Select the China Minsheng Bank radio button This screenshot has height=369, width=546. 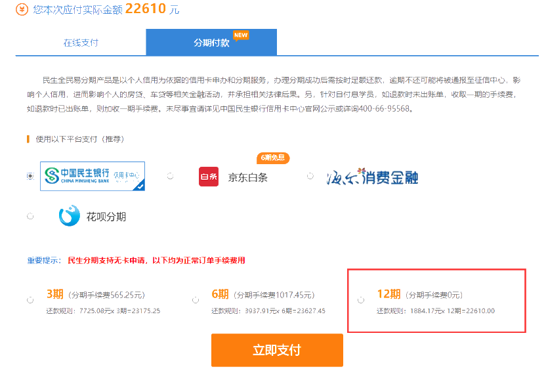pos(30,176)
